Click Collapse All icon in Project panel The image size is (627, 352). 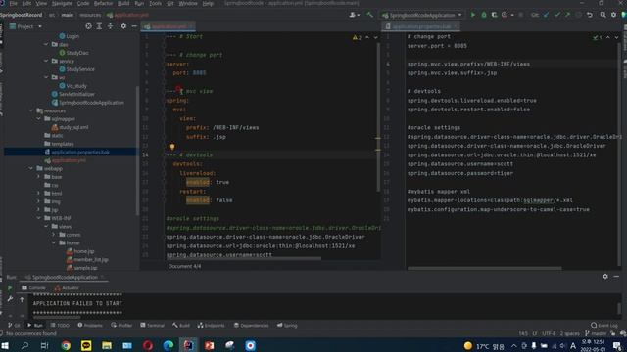pyautogui.click(x=111, y=26)
